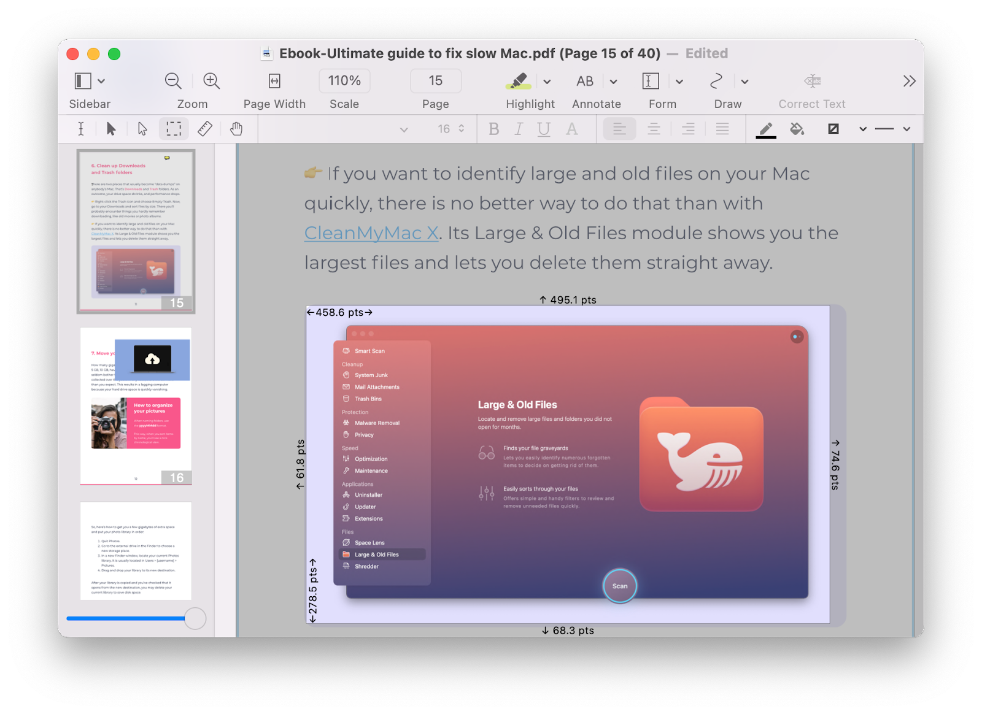
Task: Select the outlined arrow pointer tool
Action: pos(142,129)
